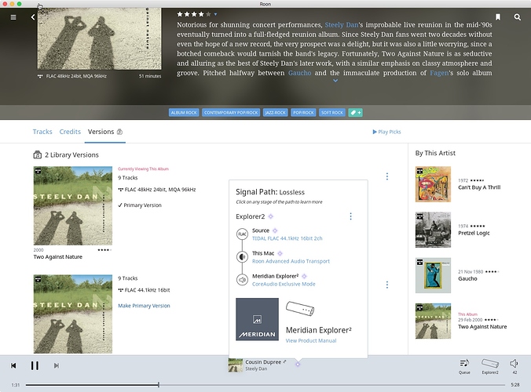Image resolution: width=531 pixels, height=392 pixels.
Task: Select the ALBUM ROCK genre tag
Action: click(x=184, y=113)
